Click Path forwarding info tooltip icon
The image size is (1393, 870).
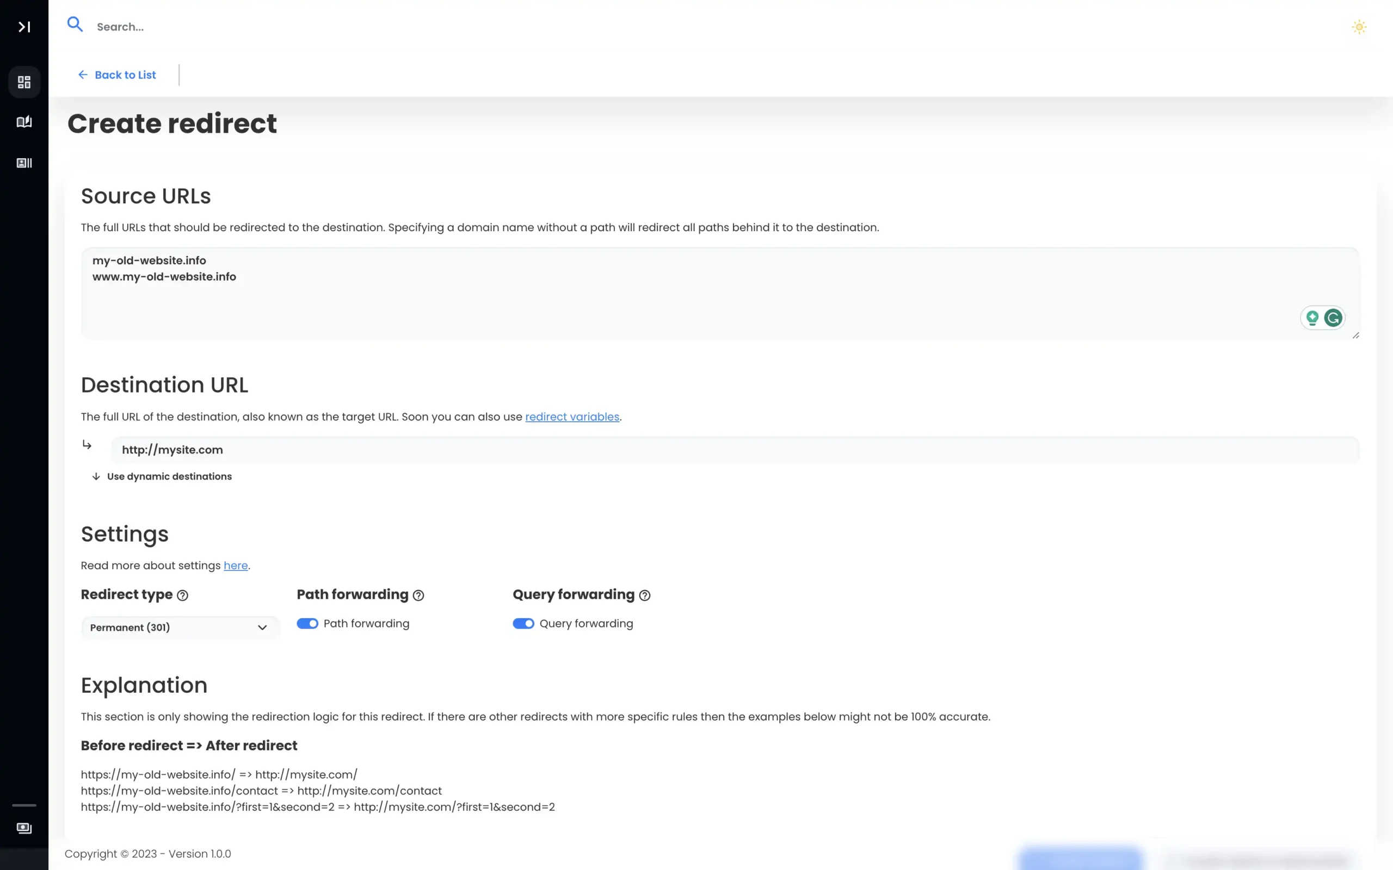point(419,595)
